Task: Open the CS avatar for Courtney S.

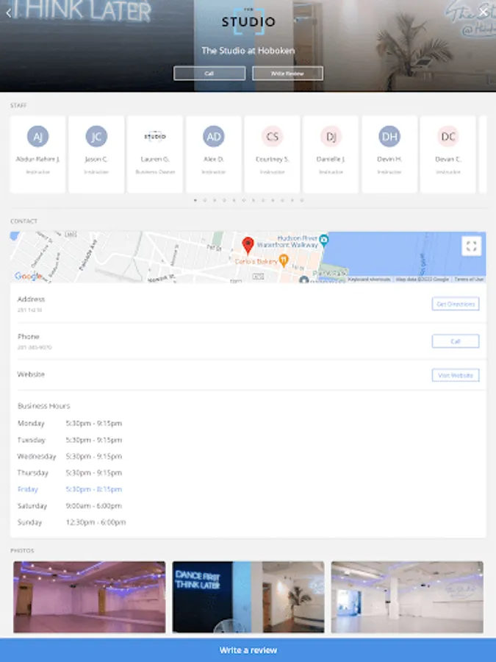Action: coord(272,136)
